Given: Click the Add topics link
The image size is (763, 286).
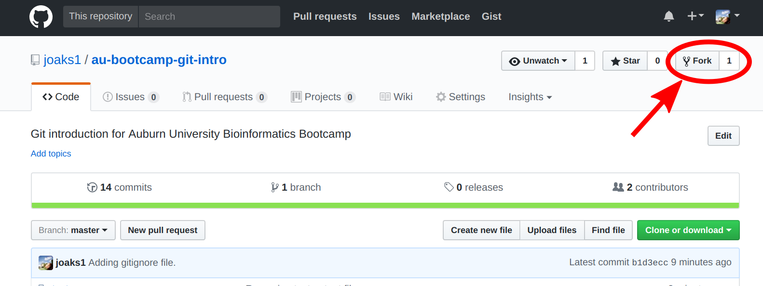Looking at the screenshot, I should [x=51, y=154].
